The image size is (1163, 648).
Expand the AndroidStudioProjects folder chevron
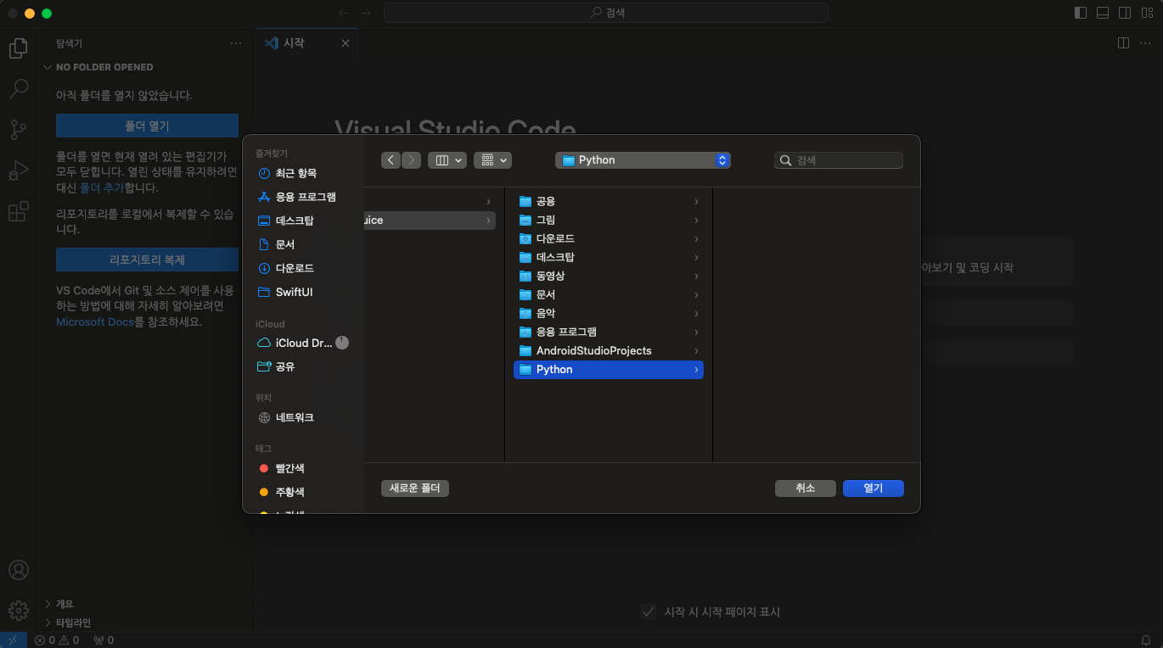click(696, 350)
